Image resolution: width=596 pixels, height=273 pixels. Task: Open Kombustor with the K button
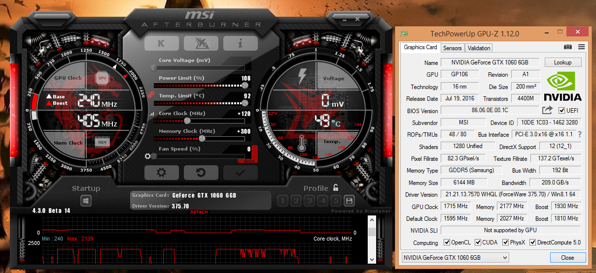(x=161, y=43)
